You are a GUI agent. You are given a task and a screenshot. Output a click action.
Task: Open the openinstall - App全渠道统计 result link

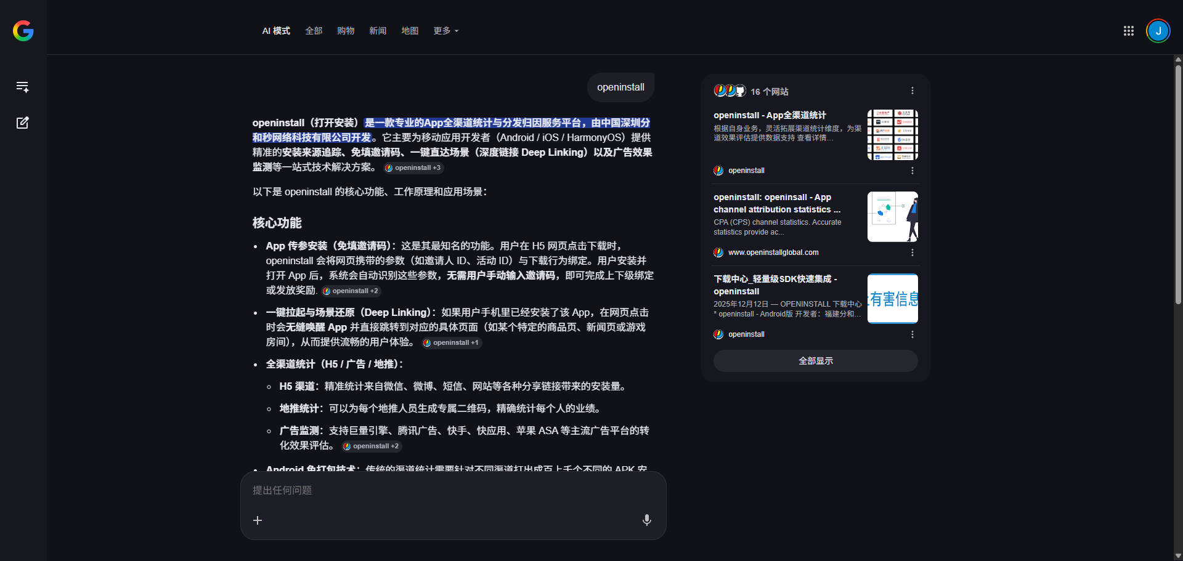tap(770, 115)
